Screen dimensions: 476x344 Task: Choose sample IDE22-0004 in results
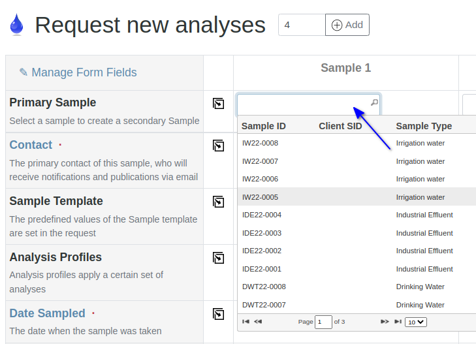262,215
